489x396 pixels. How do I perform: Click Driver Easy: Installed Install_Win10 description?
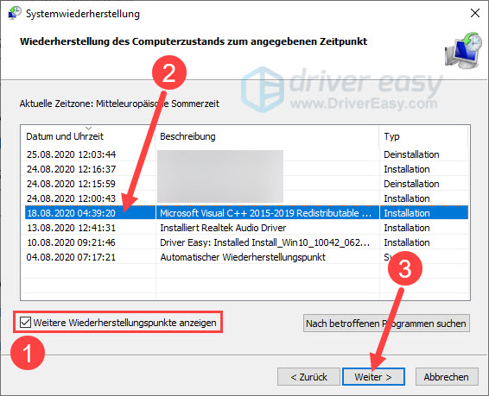coord(264,242)
